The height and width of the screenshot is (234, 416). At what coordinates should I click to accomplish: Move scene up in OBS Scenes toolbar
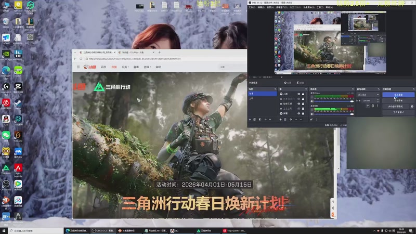click(265, 120)
